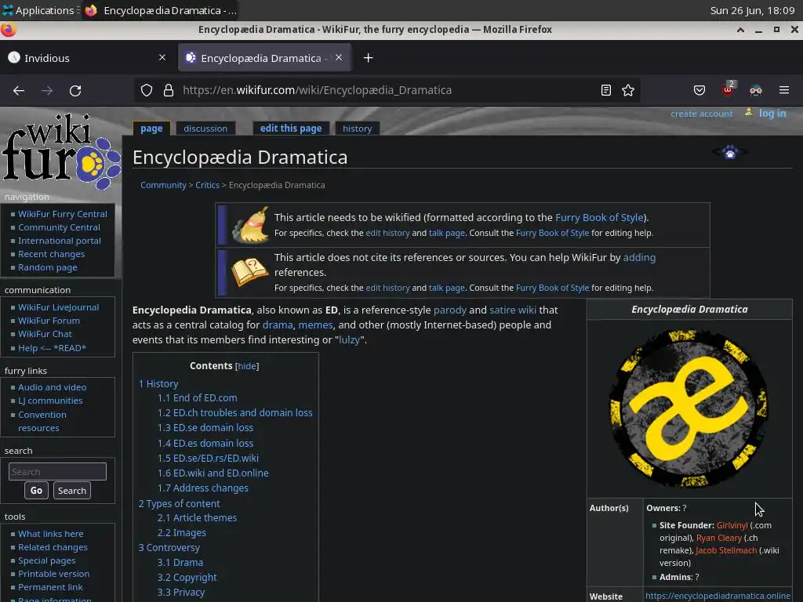Close the Encyclopædia Dramatica tab
Viewport: 803px width, 602px height.
339,57
